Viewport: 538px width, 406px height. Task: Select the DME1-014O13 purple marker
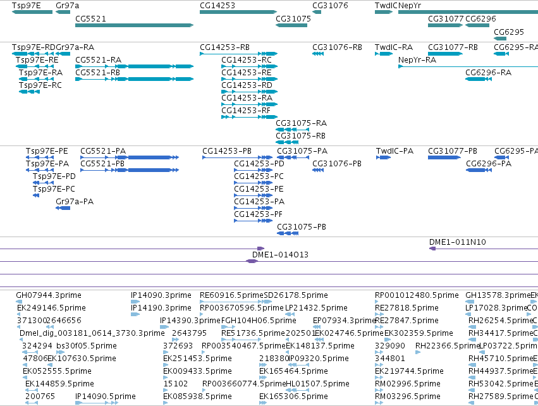252,261
